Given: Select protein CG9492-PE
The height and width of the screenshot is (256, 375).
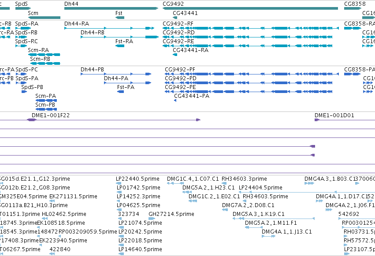Looking at the screenshot, I should click(249, 92).
